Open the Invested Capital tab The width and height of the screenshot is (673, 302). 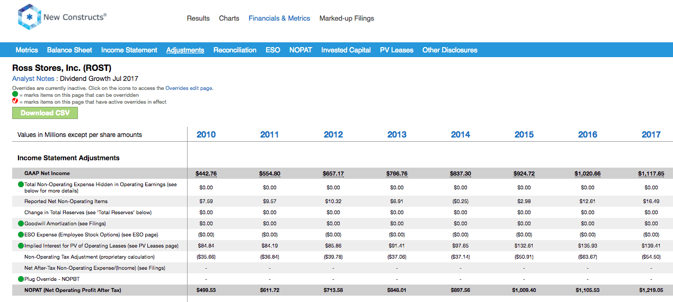(x=346, y=50)
